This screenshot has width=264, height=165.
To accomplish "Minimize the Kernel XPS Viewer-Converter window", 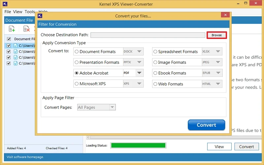I will point(238,3).
